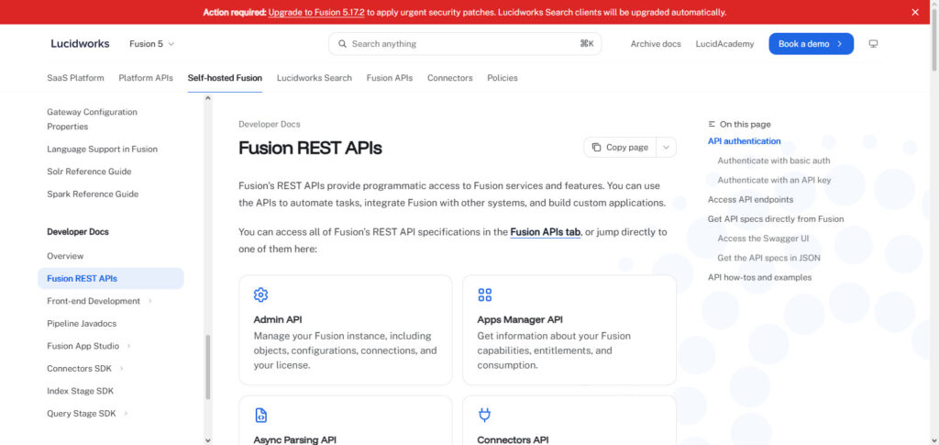Jump to API how-tos and examples
The height and width of the screenshot is (445, 939).
click(760, 277)
